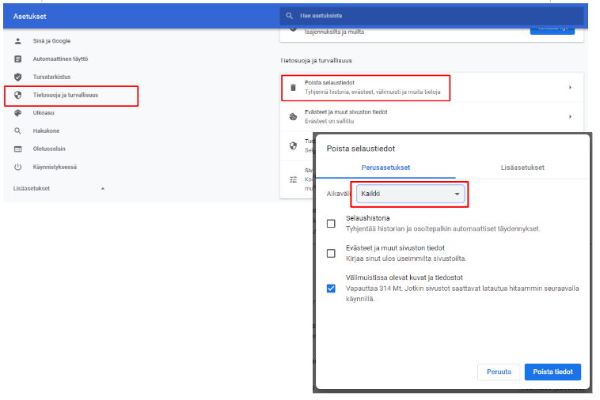Image resolution: width=600 pixels, height=400 pixels.
Task: Click the cookie icon beside Evästeet row
Action: click(293, 116)
